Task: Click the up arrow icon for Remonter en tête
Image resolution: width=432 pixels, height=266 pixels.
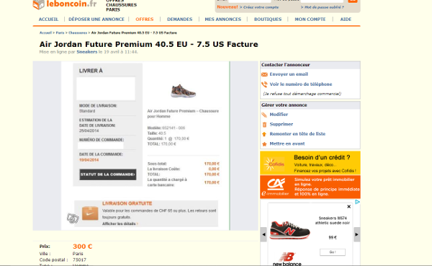Action: [x=264, y=134]
